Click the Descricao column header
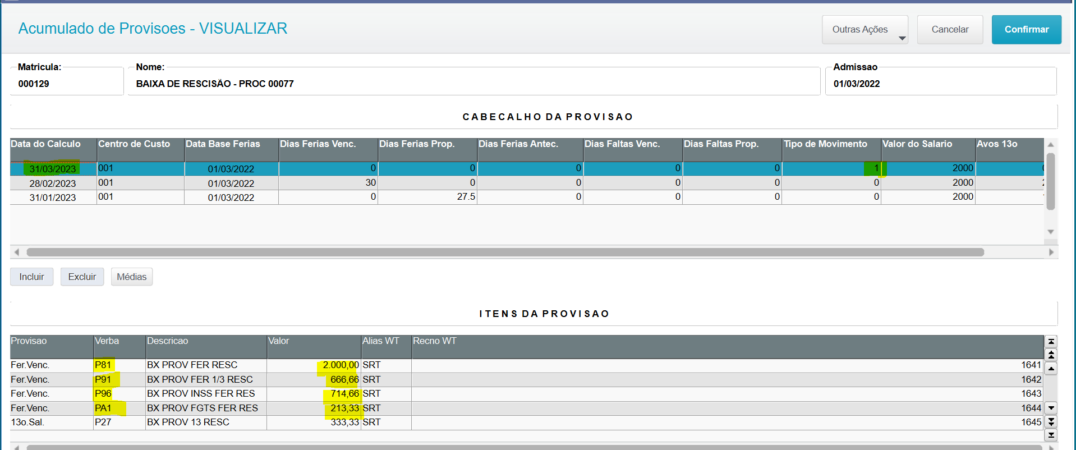Viewport: 1076px width, 450px height. tap(206, 347)
